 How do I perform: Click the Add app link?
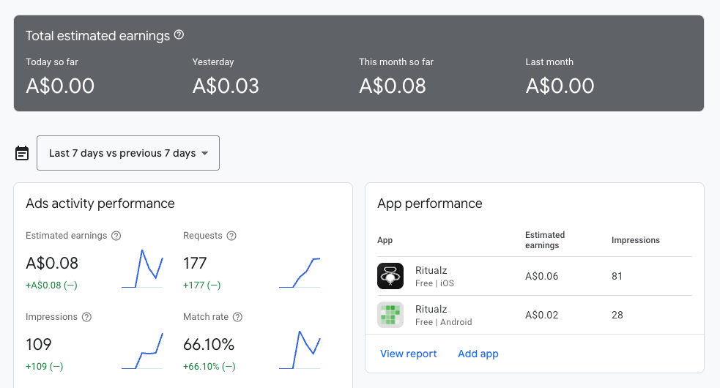478,354
